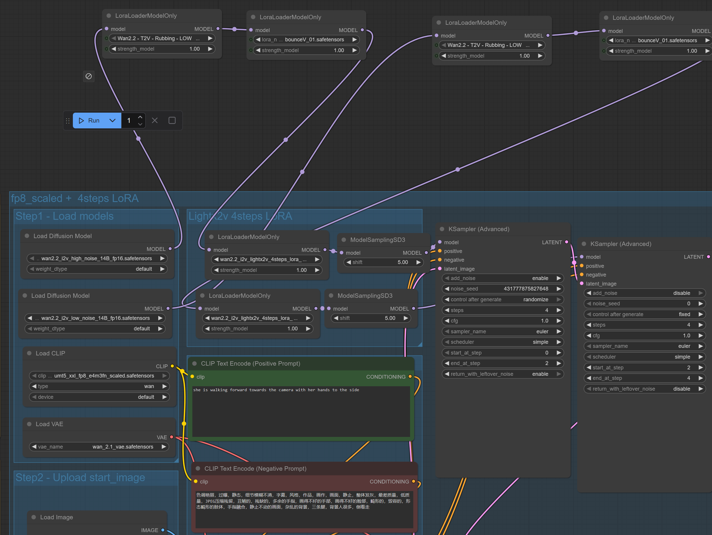The width and height of the screenshot is (712, 535).
Task: Open sampler_name euler dropdown in first KSampler
Action: 502,332
